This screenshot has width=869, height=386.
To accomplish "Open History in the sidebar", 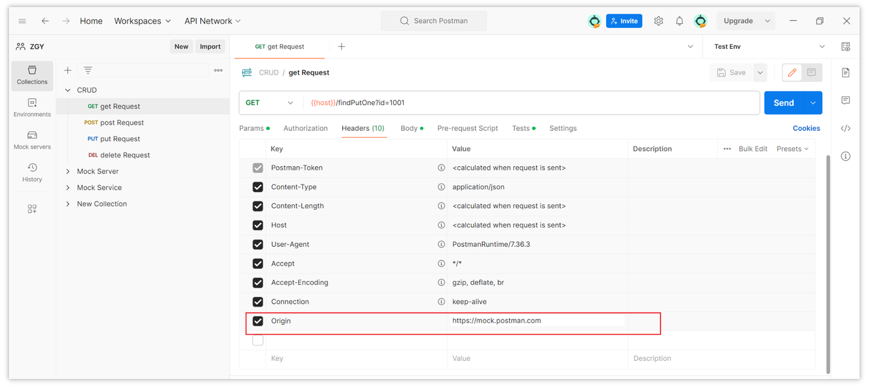I will coord(32,173).
